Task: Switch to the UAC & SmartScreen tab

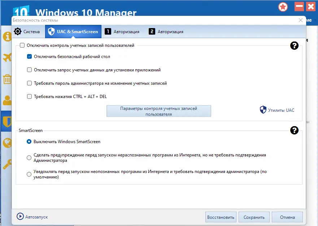Action: coord(73,31)
